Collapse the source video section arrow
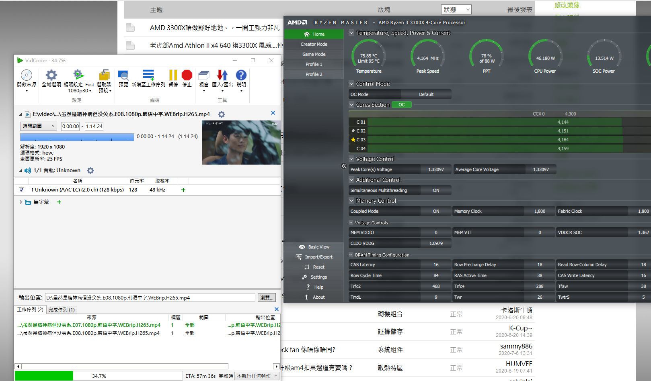This screenshot has height=381, width=651. pos(21,114)
